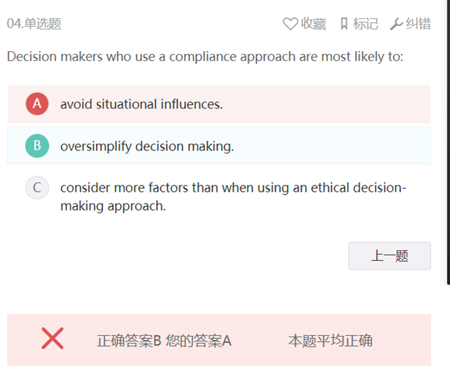Click the 正确答案B result text

129,341
